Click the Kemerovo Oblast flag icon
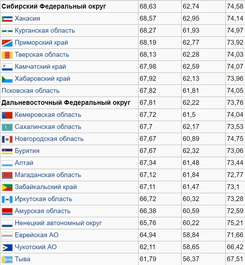The width and height of the screenshot is (245, 265). (x=7, y=115)
